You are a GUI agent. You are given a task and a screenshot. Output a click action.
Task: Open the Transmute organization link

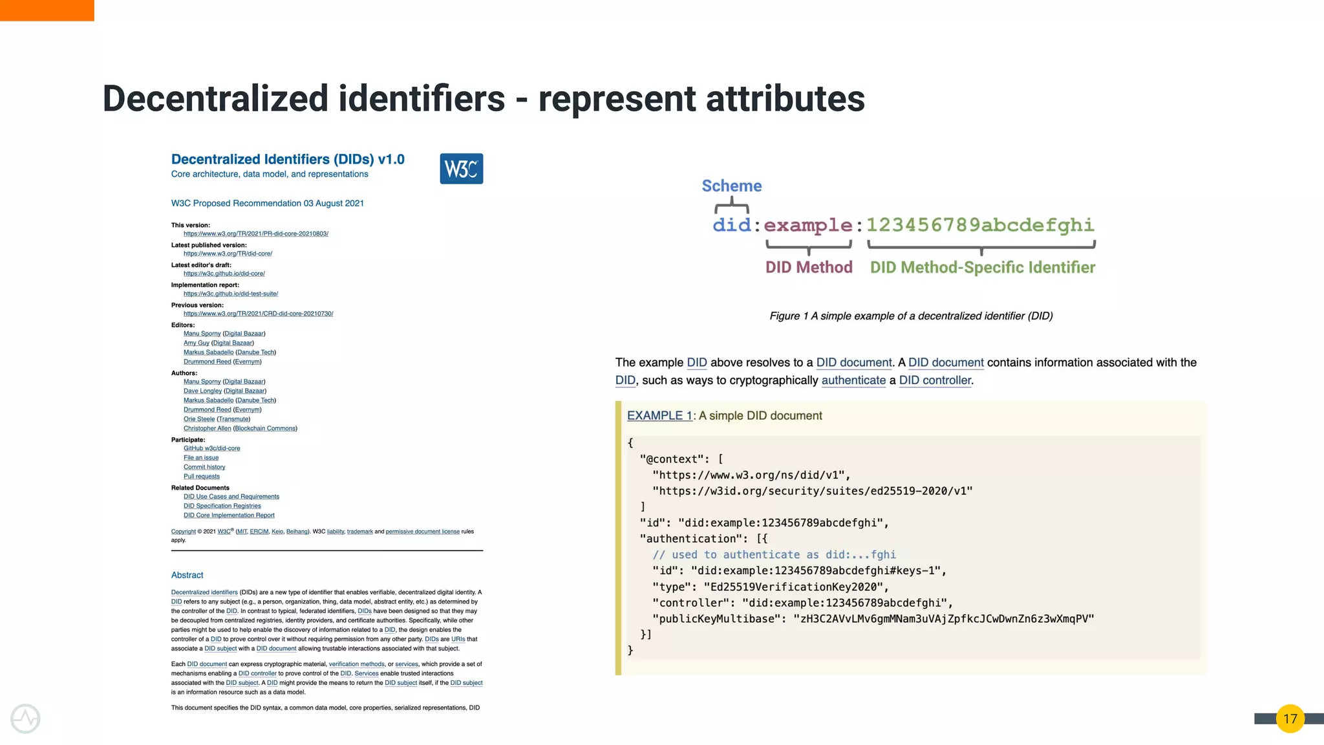pos(233,419)
